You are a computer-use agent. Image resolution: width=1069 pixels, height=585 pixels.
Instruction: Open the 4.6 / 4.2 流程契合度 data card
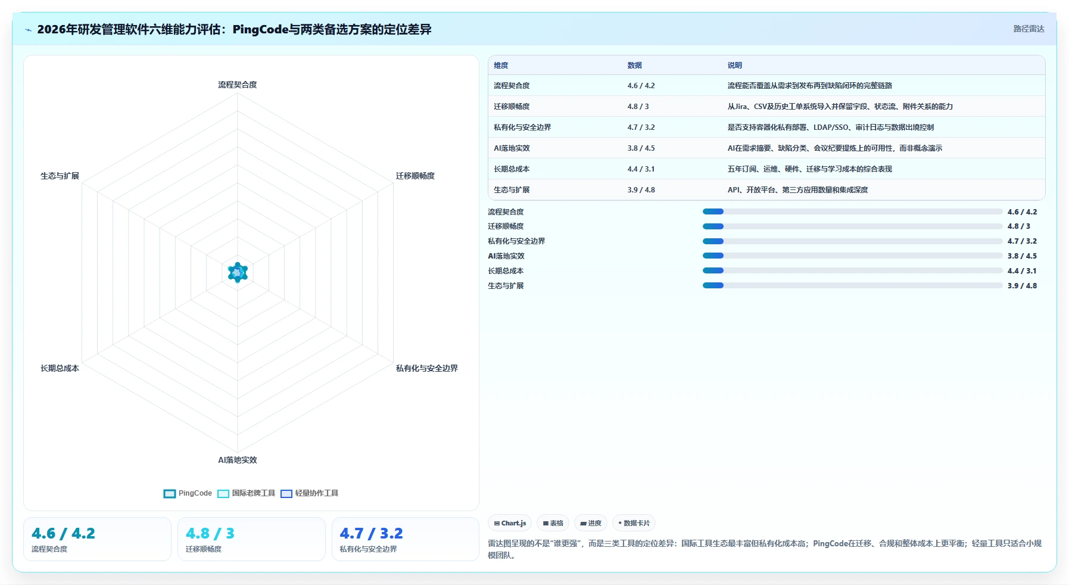click(97, 539)
